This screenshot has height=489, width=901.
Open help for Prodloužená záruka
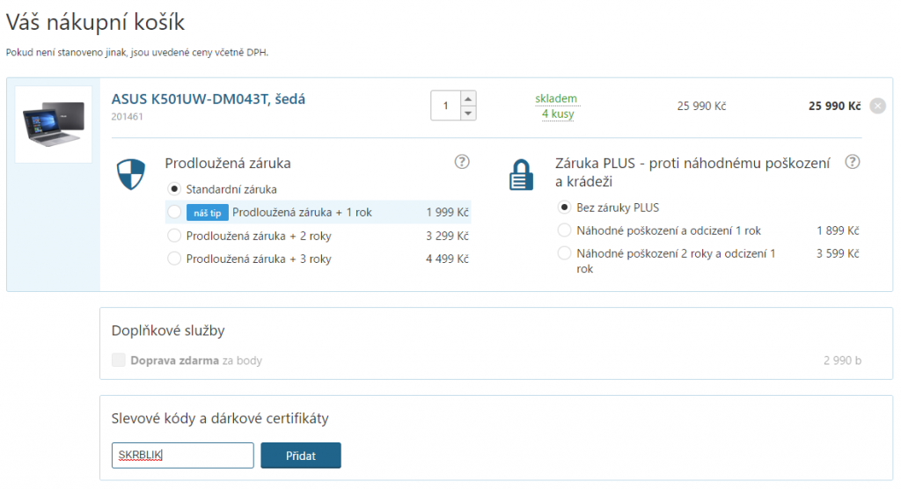point(462,162)
